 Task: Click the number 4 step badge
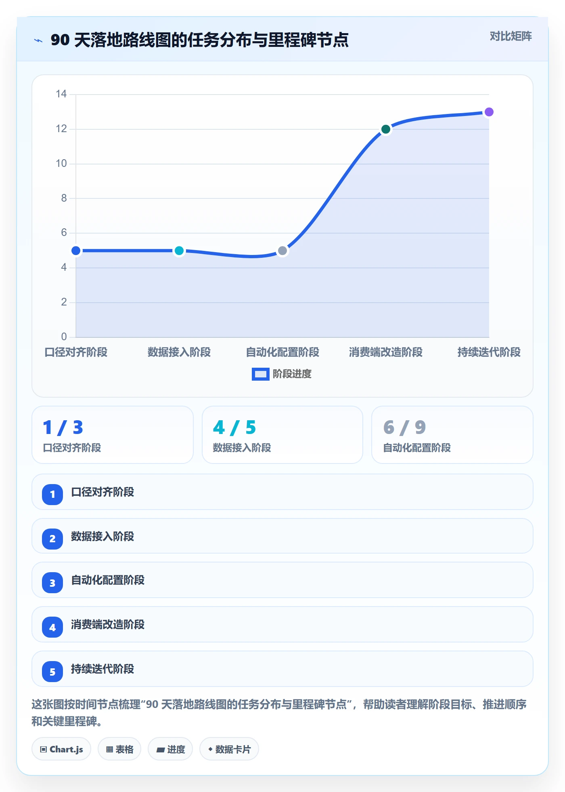[52, 627]
